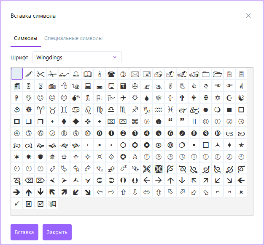
Task: Select the Scorpio zodiac symbol
Action: pos(123,109)
